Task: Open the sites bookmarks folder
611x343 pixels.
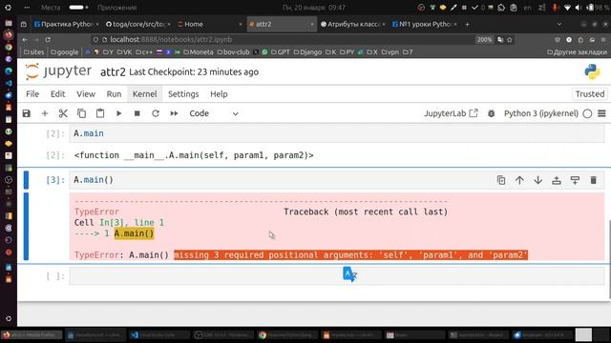Action: 34,52
